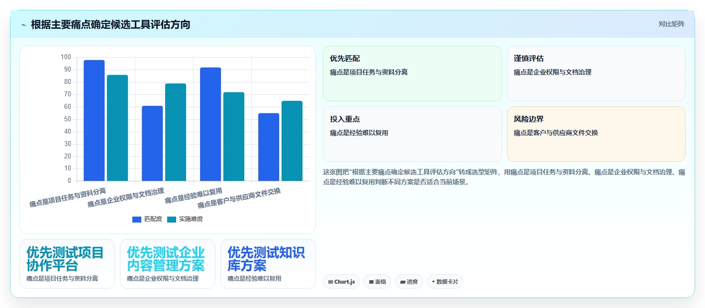Select the Chart.js tag
The width and height of the screenshot is (705, 308).
341,282
